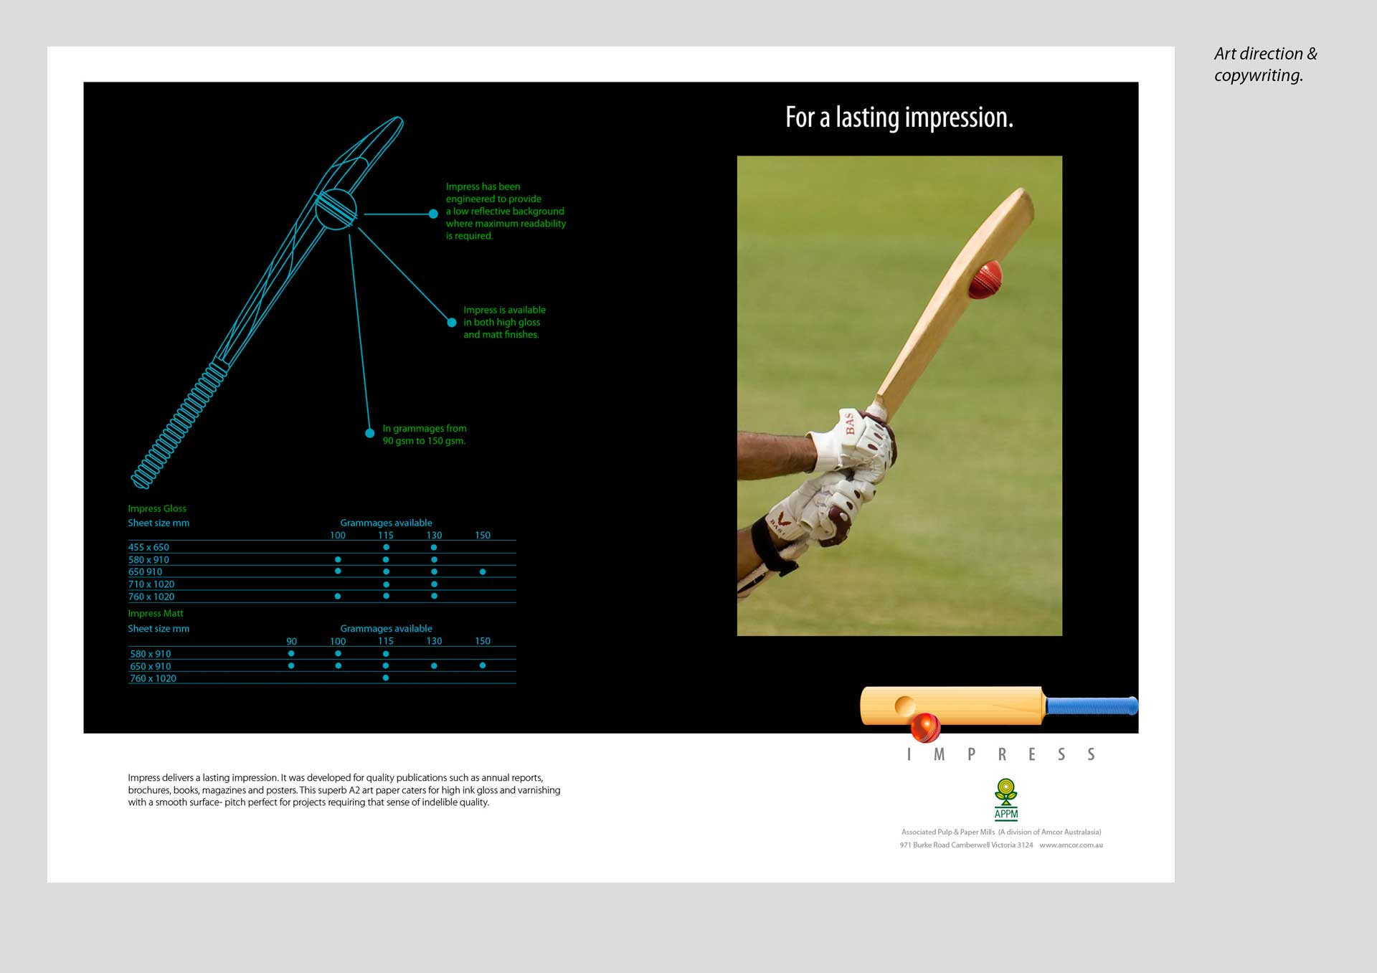The height and width of the screenshot is (973, 1377).
Task: Open the www.amcor.com.au link
Action: 1071,845
